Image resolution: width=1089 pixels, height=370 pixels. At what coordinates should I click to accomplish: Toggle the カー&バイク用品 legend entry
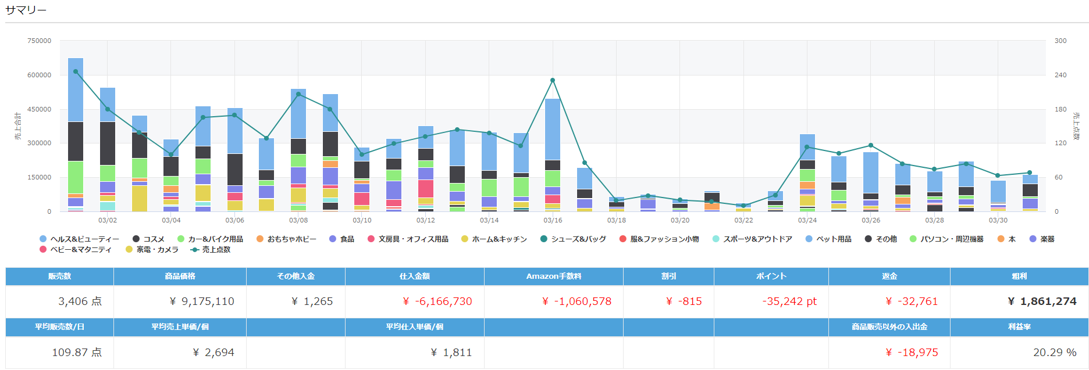coord(211,239)
